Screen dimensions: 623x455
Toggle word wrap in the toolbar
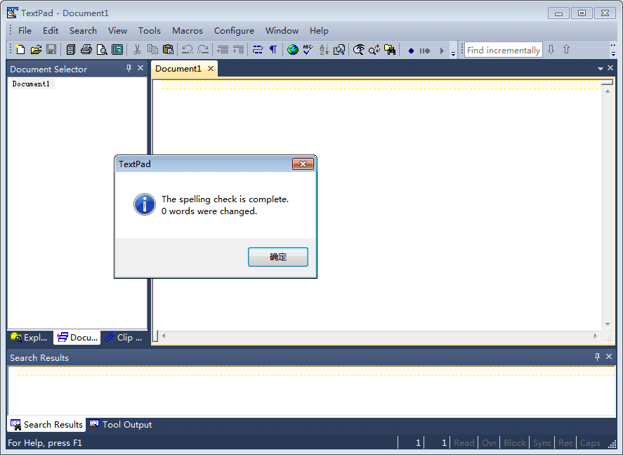tap(258, 50)
